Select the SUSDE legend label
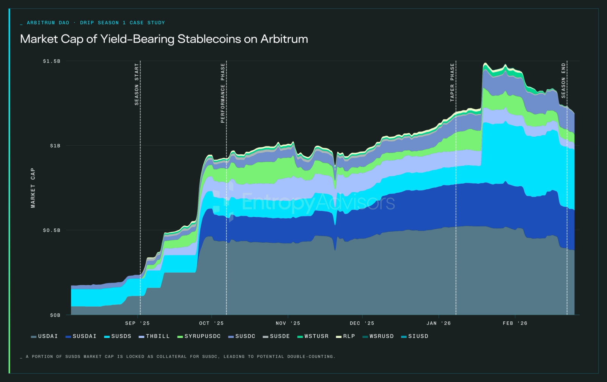The height and width of the screenshot is (382, 607). 280,336
